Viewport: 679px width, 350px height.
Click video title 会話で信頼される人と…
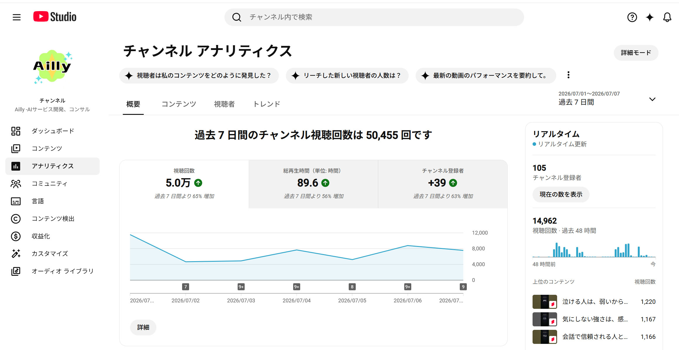click(x=595, y=337)
